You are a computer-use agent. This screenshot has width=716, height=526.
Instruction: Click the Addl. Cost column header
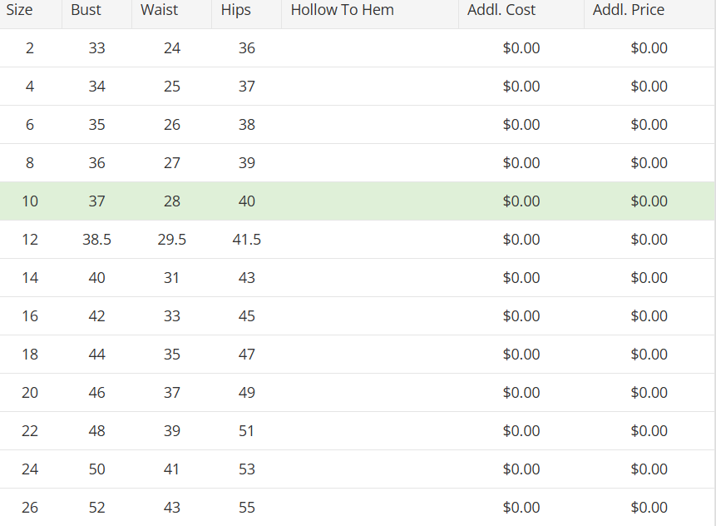click(x=501, y=11)
